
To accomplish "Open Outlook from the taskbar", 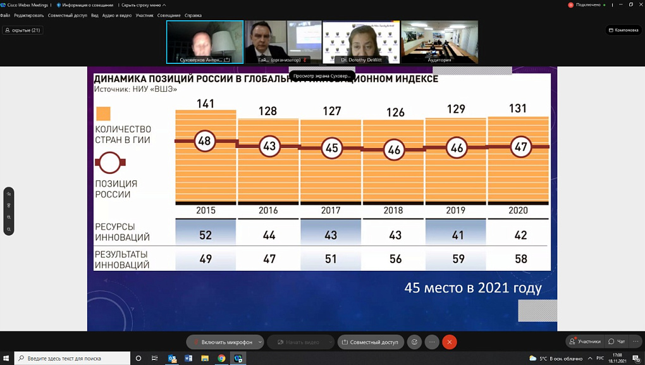I will (172, 359).
